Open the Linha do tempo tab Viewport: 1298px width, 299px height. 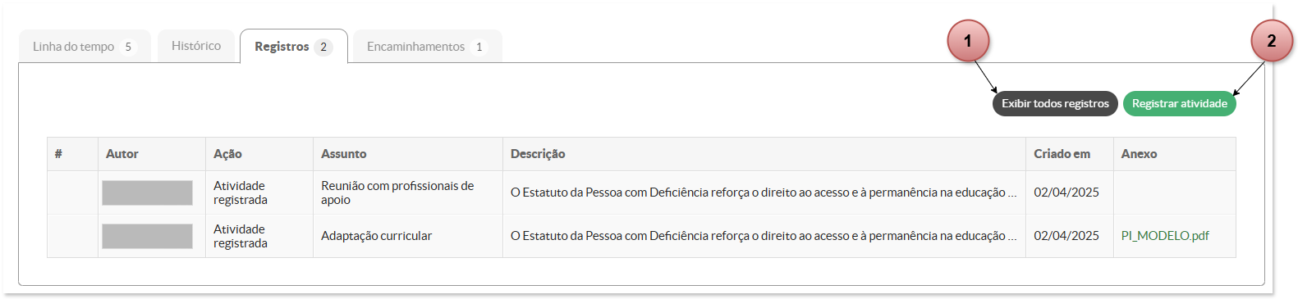(85, 46)
